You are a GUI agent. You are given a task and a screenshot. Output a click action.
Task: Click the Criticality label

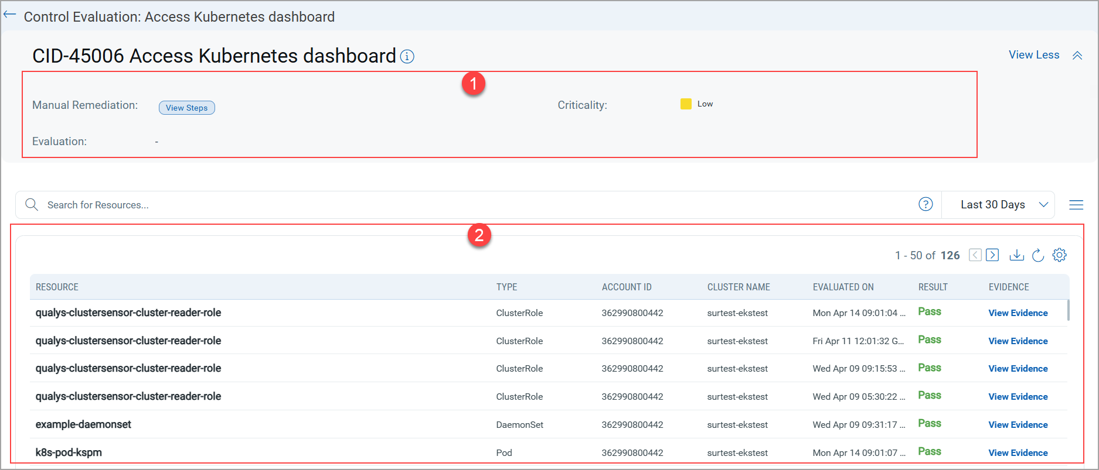point(582,105)
